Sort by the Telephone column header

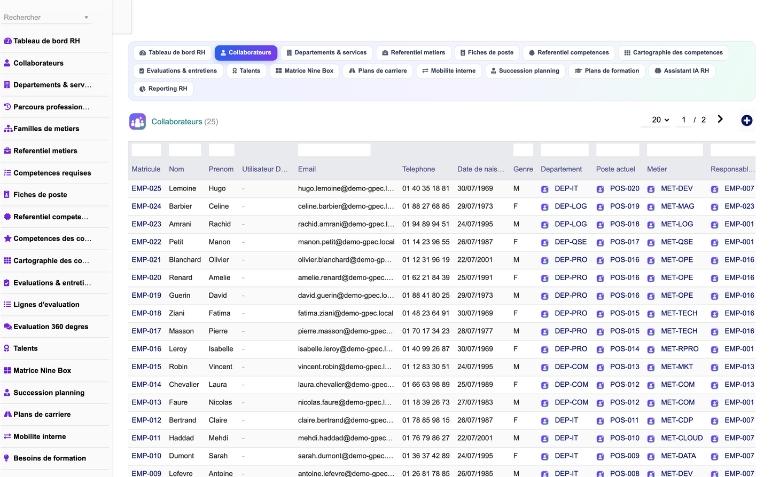pyautogui.click(x=418, y=169)
